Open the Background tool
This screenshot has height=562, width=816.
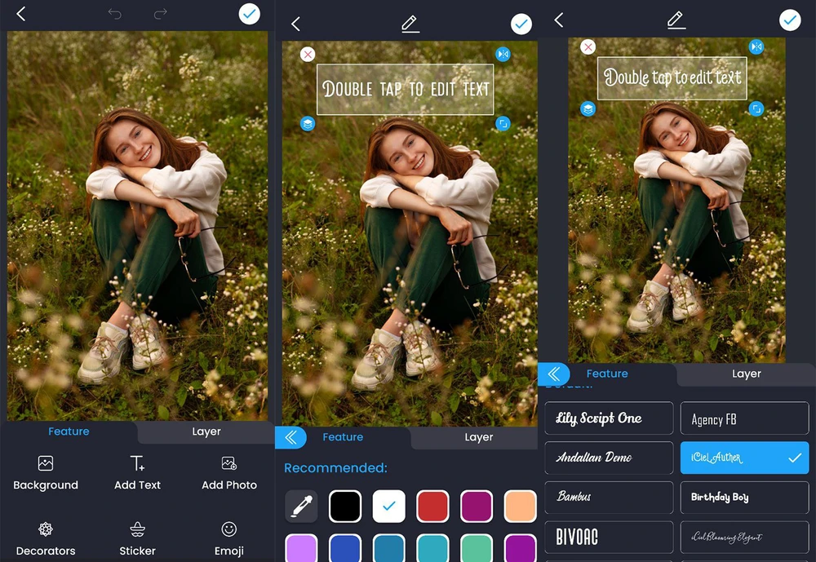coord(46,473)
